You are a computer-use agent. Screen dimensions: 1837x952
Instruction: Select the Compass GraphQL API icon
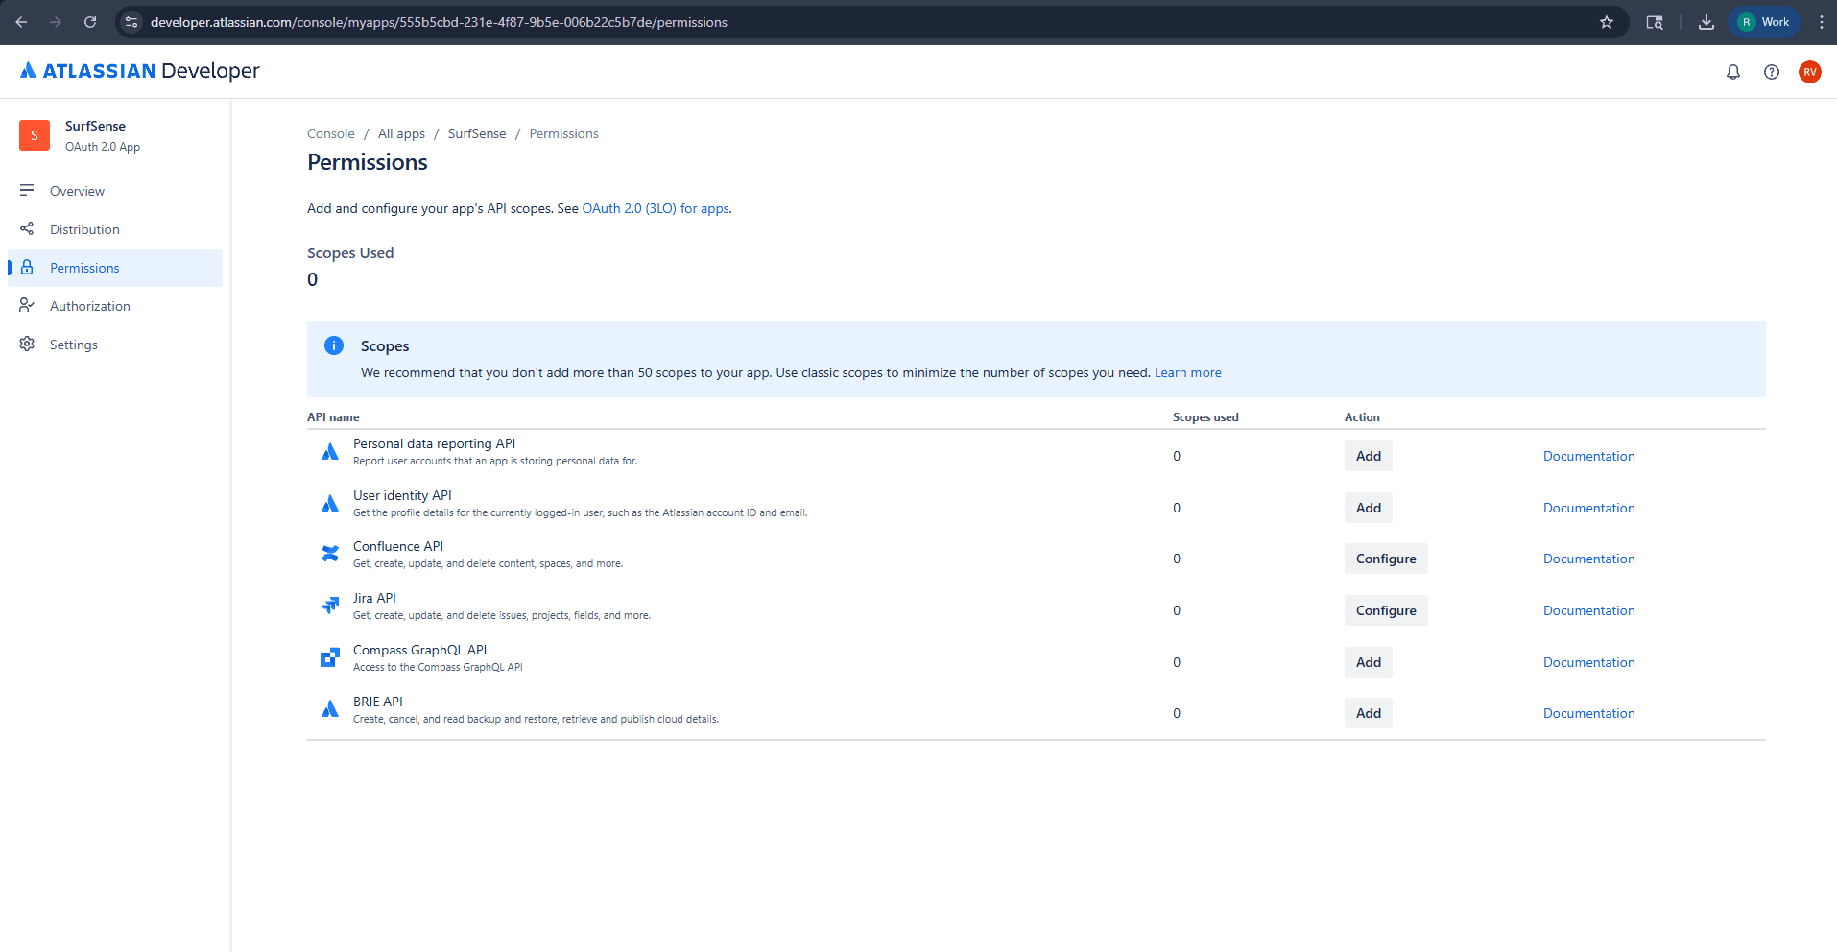click(x=330, y=657)
